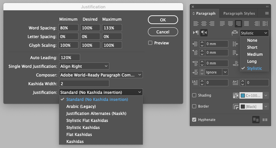The image size is (276, 148).
Task: Open the Composer dropdown
Action: (x=101, y=75)
